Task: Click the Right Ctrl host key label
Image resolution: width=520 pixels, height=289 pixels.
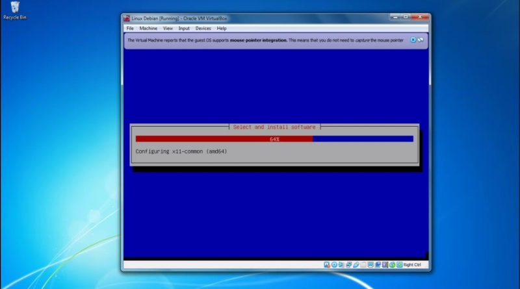Action: pos(412,264)
